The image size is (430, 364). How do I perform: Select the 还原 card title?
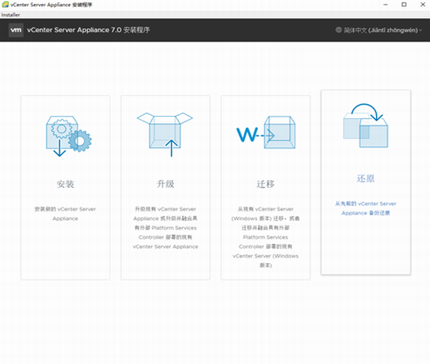tap(366, 178)
